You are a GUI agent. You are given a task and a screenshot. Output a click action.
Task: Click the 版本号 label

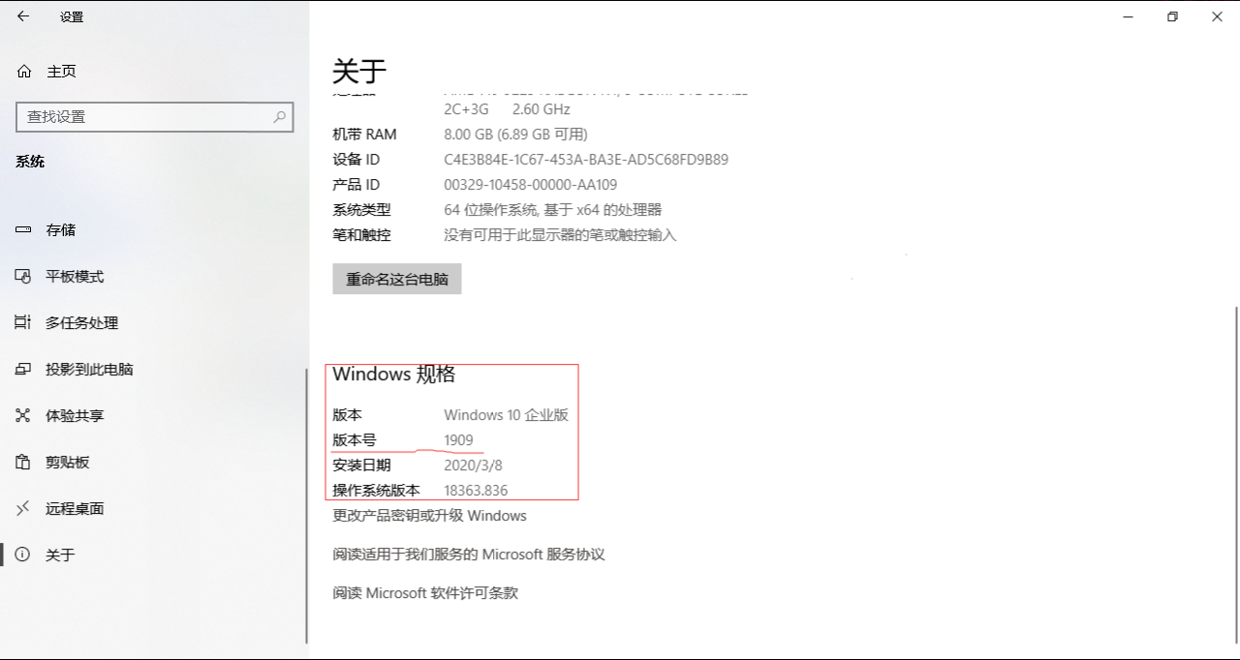click(355, 440)
